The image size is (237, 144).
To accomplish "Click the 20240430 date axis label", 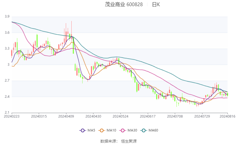I will pos(93,116).
